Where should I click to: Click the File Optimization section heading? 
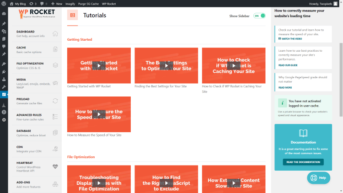tap(81, 157)
